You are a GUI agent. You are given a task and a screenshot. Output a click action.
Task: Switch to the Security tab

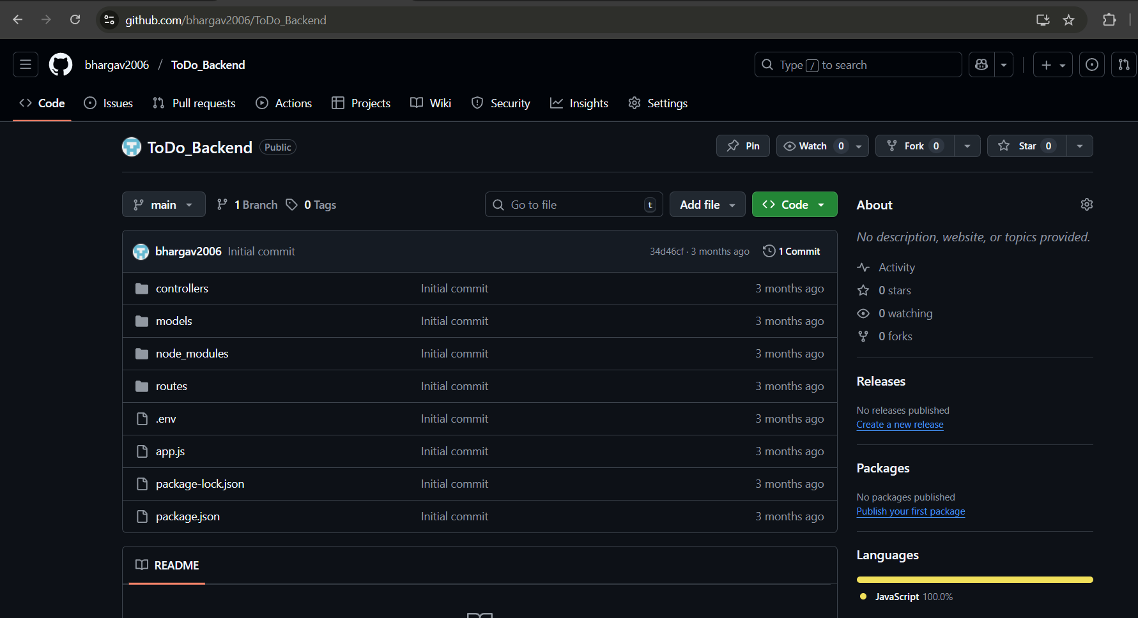[x=501, y=103]
